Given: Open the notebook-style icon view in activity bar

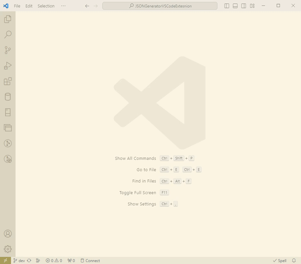Looking at the screenshot, I should coord(8,112).
